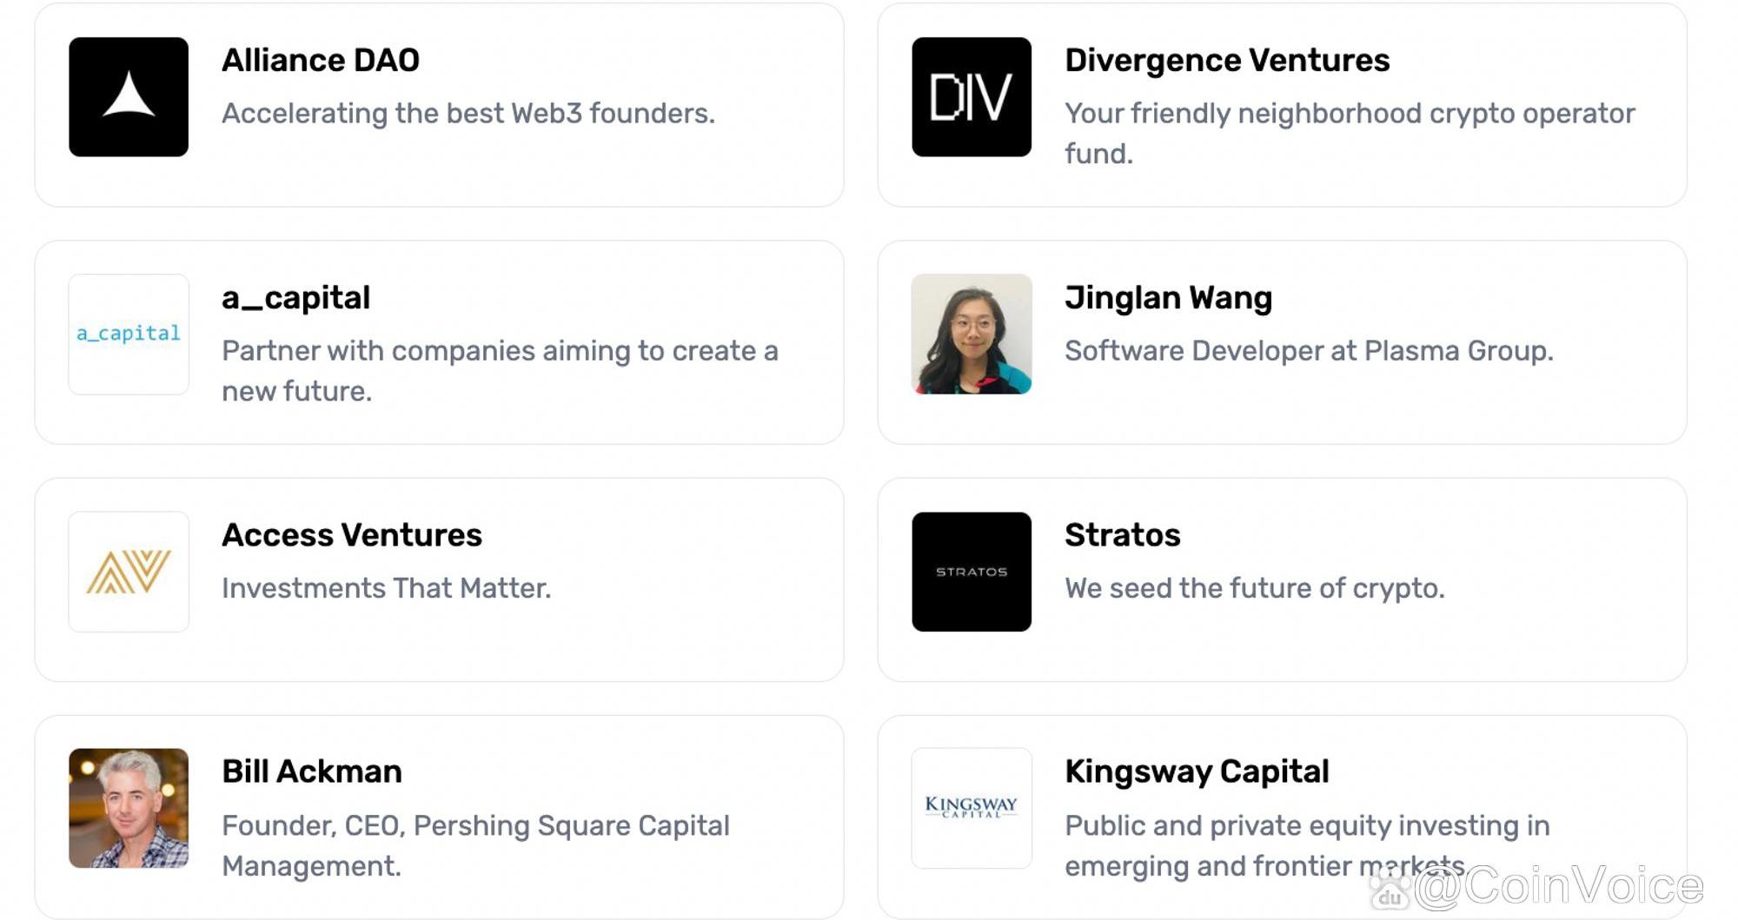
Task: Open the profile photo beside Bill Ackman
Action: (129, 808)
